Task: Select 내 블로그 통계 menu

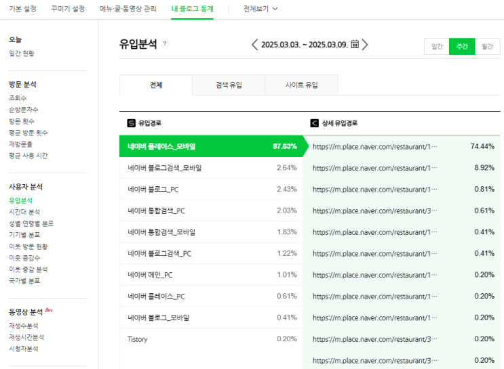Action: 192,9
